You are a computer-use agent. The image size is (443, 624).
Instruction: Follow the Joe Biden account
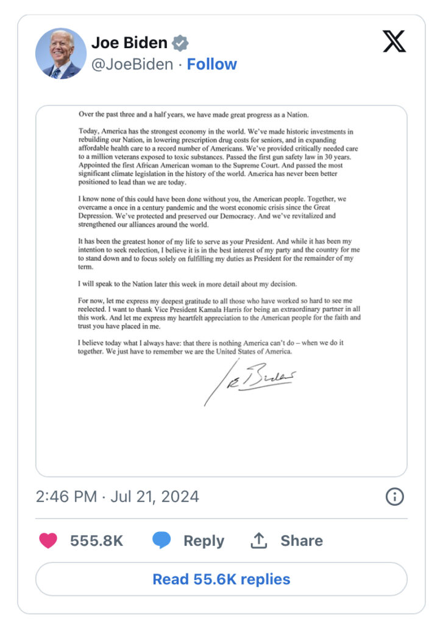point(212,65)
